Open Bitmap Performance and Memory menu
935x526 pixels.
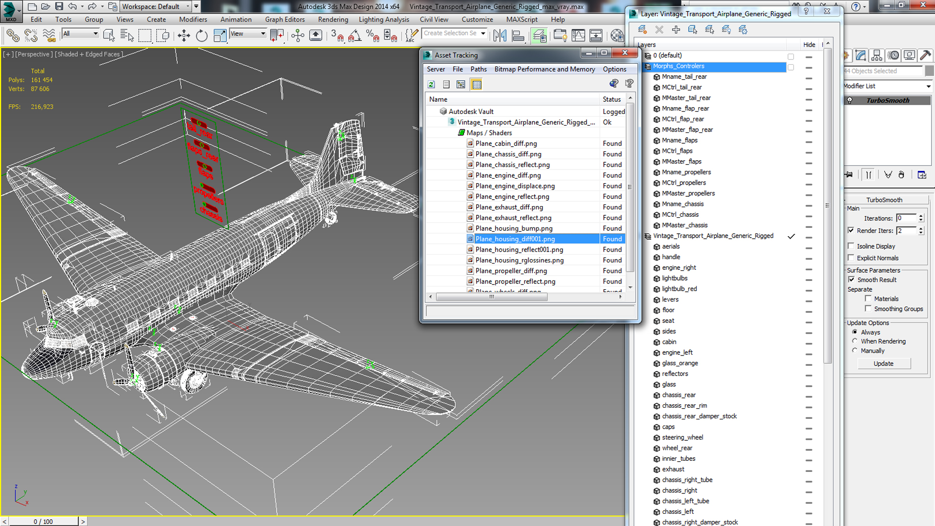coord(544,69)
